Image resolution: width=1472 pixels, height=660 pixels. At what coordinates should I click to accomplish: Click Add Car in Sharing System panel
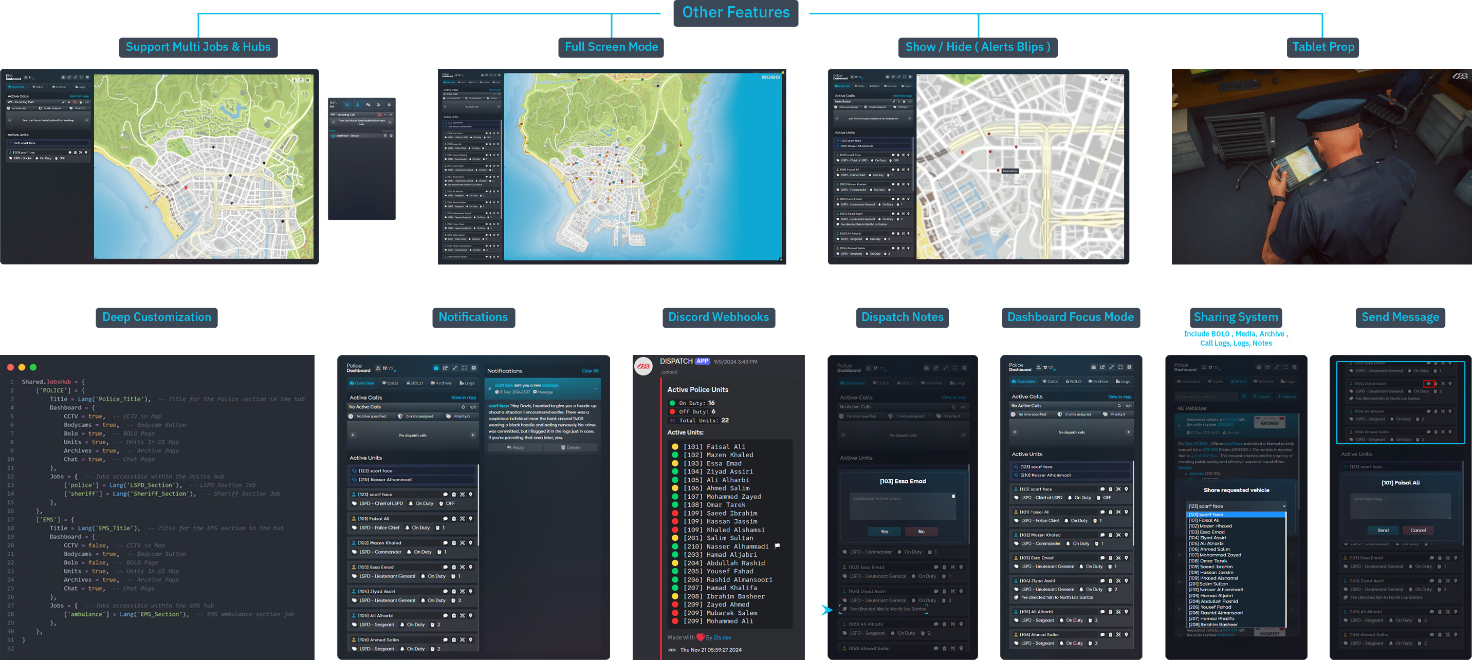(x=1287, y=397)
